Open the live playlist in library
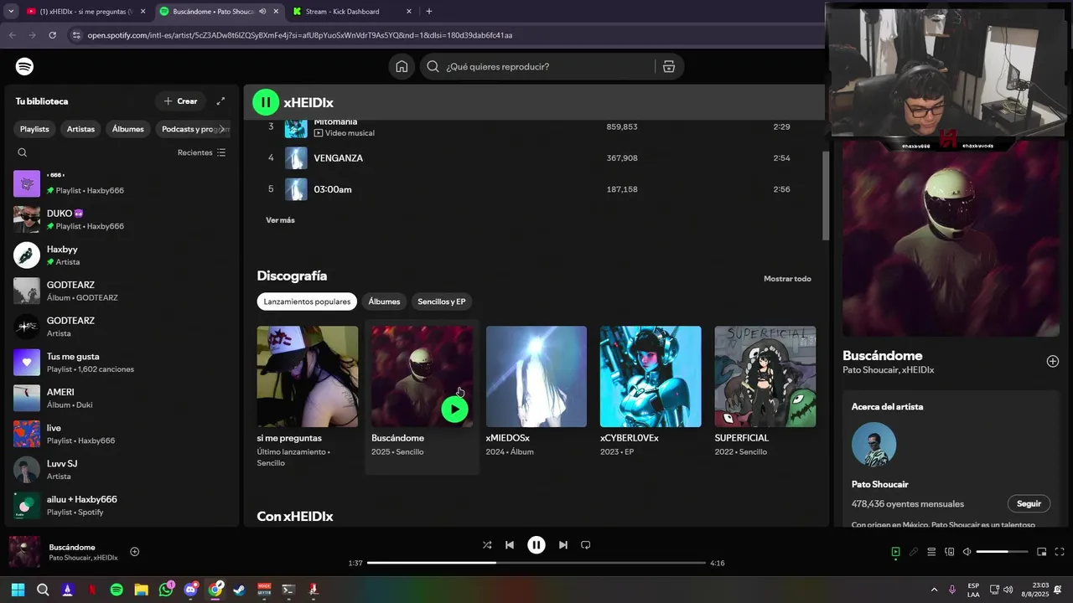The width and height of the screenshot is (1073, 603). pyautogui.click(x=122, y=434)
